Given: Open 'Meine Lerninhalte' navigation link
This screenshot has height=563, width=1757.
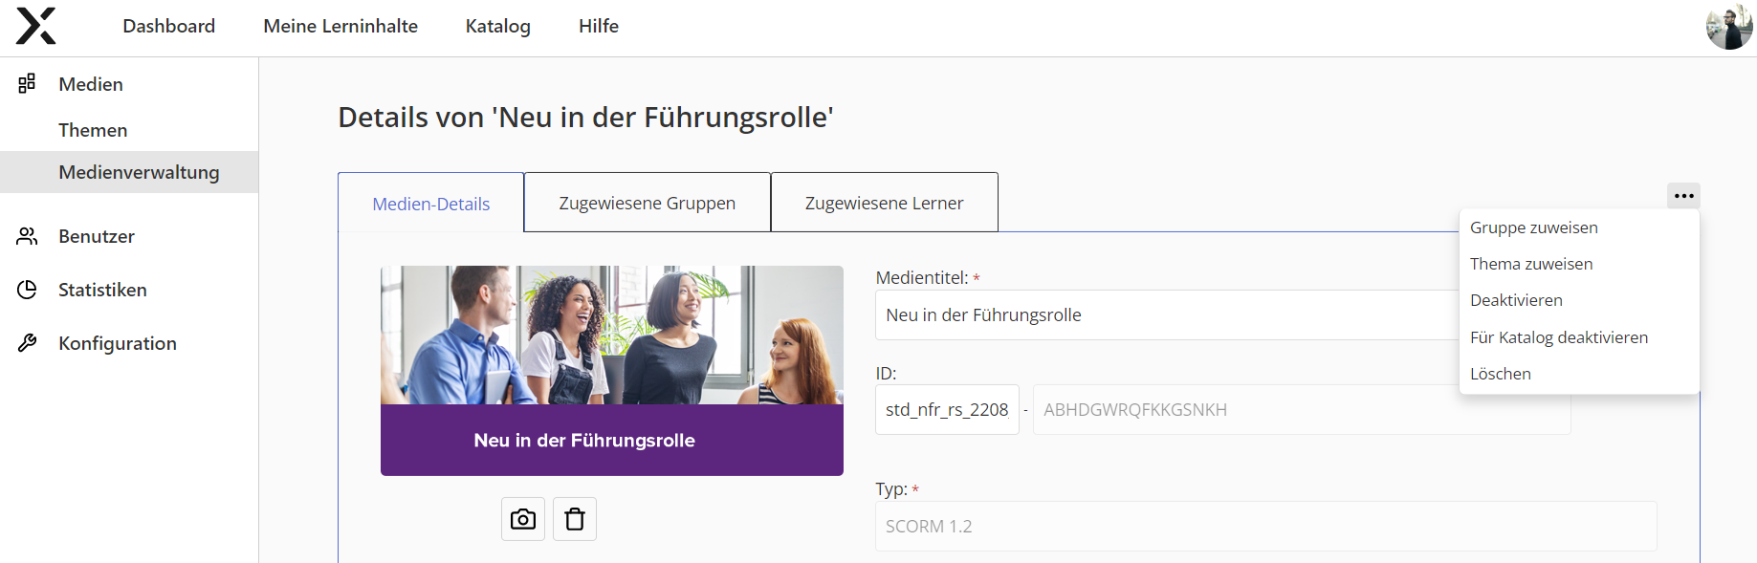Looking at the screenshot, I should [340, 27].
